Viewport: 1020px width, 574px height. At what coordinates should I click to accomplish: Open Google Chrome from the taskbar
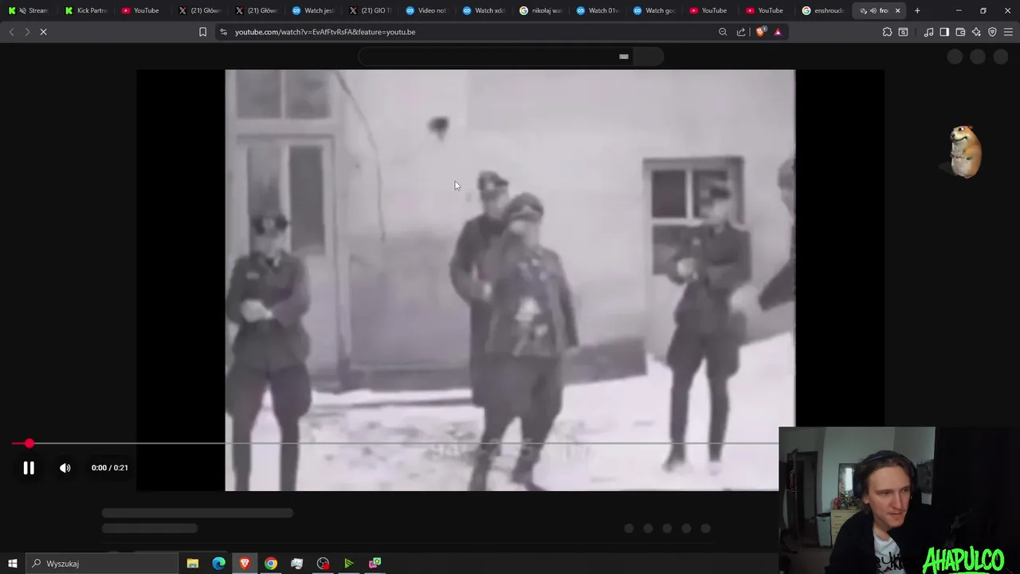pos(271,564)
